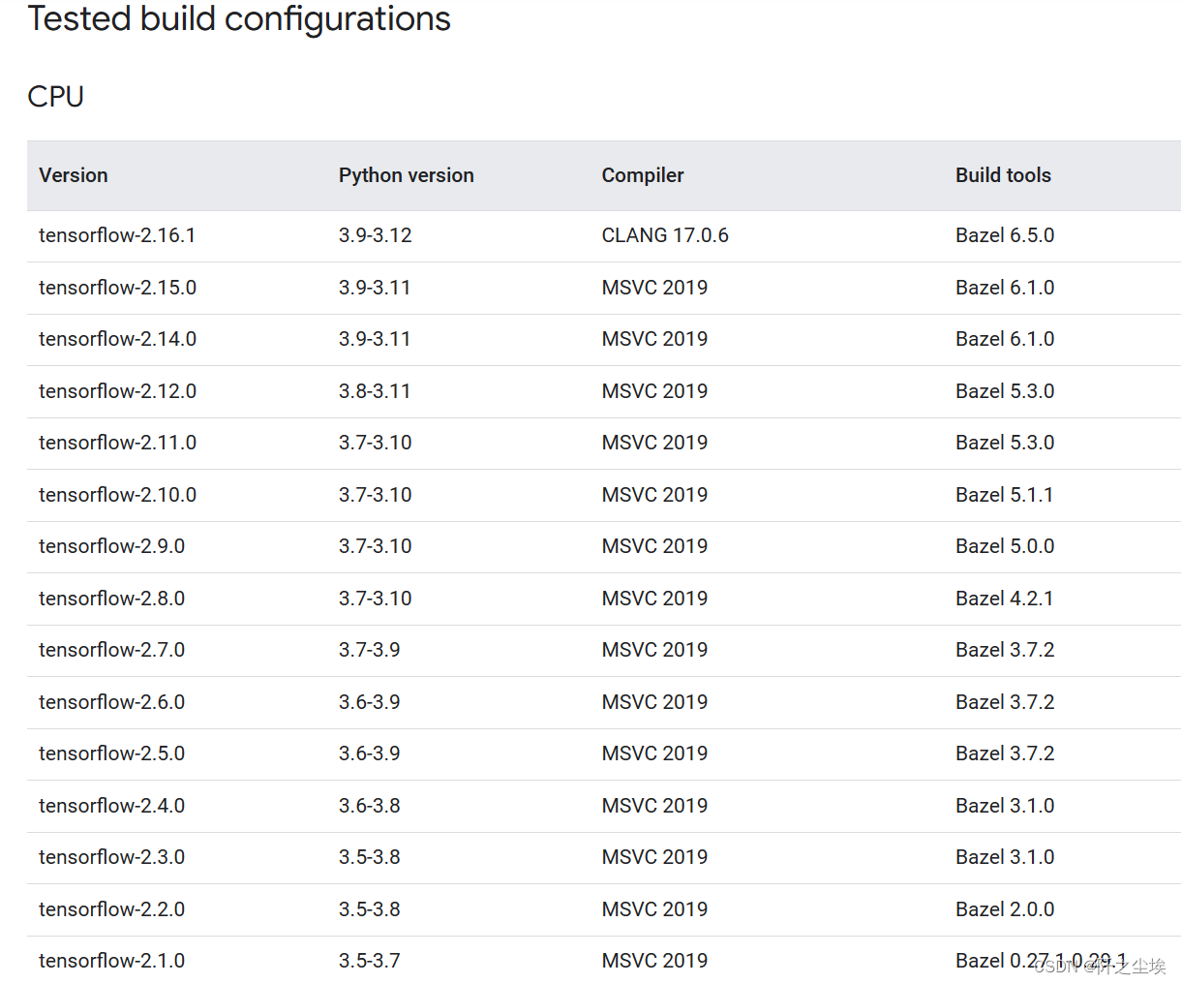This screenshot has width=1181, height=984.
Task: Select the tensorflow-2.11.0 cell
Action: 117,443
